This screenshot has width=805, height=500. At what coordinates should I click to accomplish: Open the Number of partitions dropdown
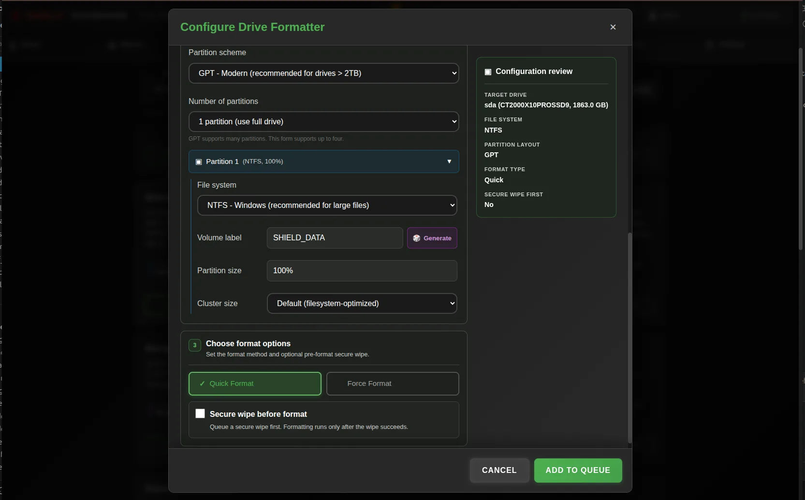point(323,121)
